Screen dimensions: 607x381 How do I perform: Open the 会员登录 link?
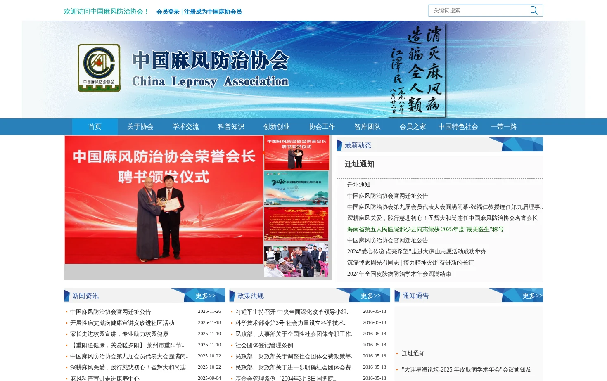[168, 12]
